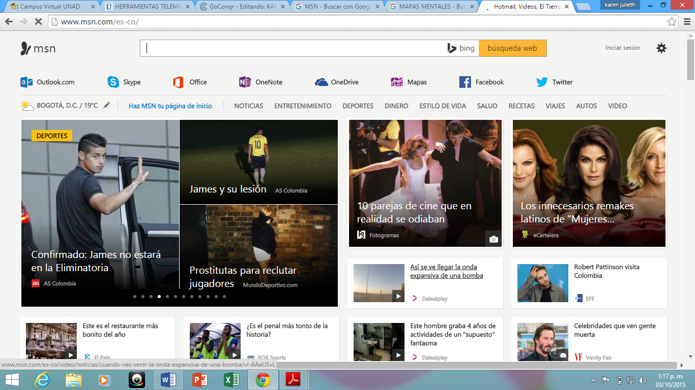695x390 pixels.
Task: Click the Iniciar sesión link
Action: click(x=622, y=48)
